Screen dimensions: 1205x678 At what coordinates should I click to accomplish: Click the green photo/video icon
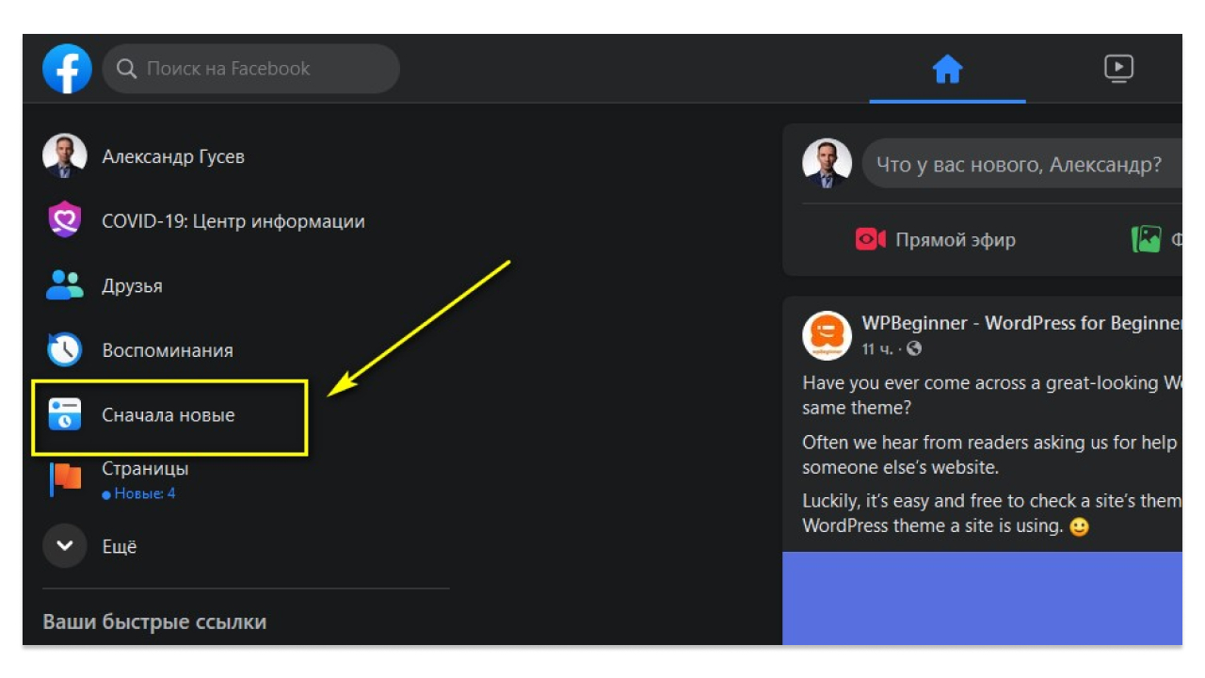tap(1146, 240)
